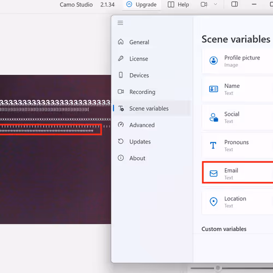
Task: Click the slider handle at the bottom
Action: (x=218, y=268)
